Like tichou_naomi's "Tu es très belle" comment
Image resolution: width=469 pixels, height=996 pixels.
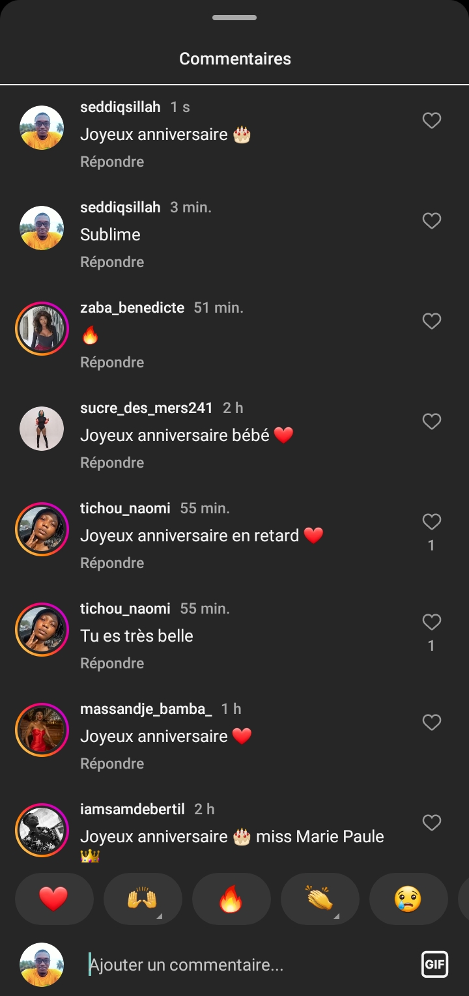pos(432,622)
